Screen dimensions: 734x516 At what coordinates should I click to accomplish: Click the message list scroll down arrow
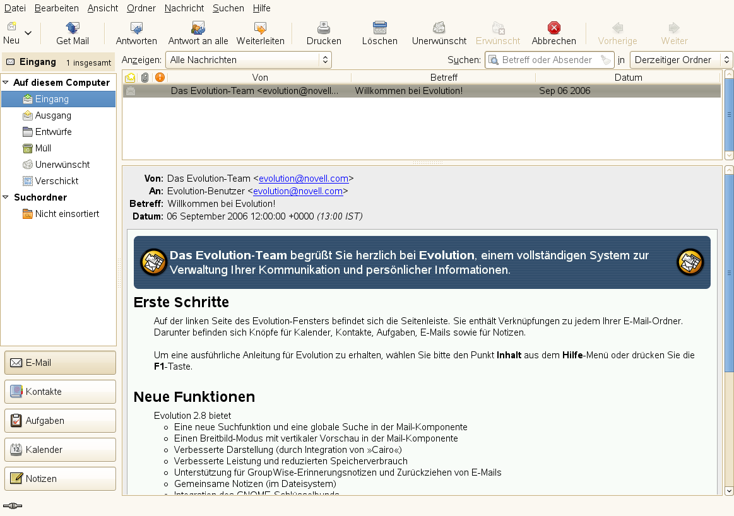tap(729, 155)
